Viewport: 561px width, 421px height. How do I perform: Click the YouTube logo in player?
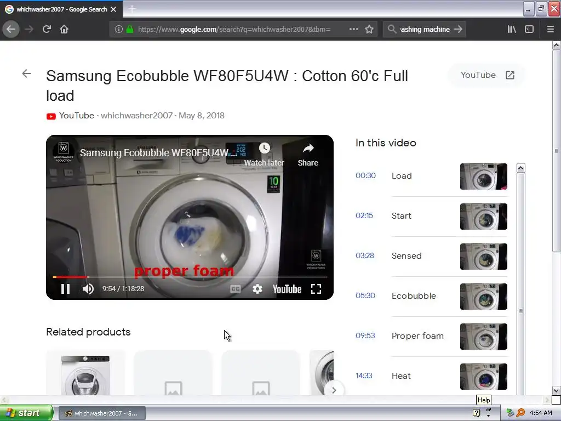tap(287, 289)
